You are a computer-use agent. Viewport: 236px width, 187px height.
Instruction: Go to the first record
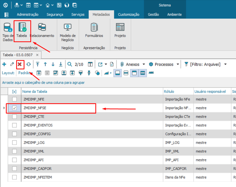point(38,65)
